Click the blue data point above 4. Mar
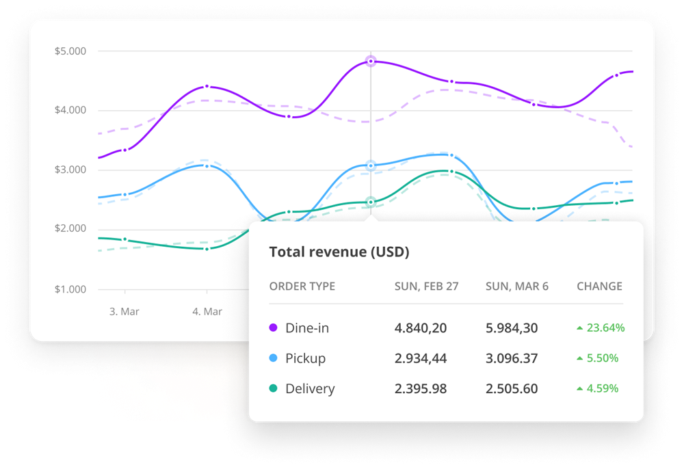This screenshot has height=467, width=684. (207, 165)
